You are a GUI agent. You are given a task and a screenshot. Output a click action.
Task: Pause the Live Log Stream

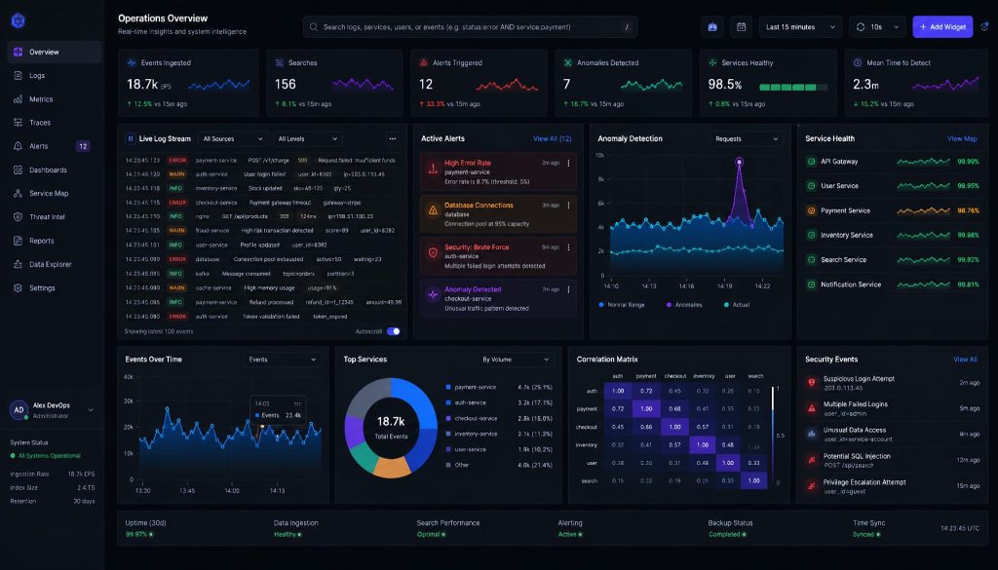tap(131, 138)
